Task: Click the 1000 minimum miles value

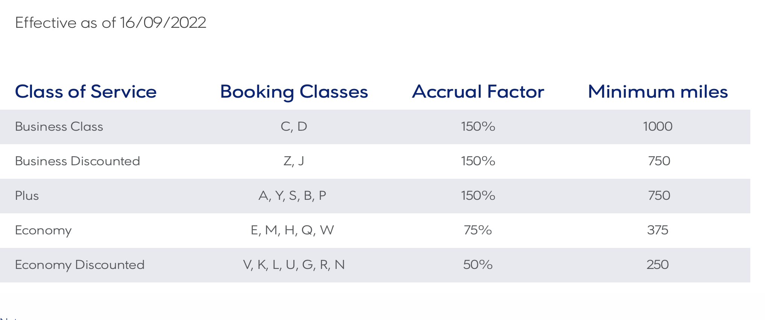Action: [657, 127]
